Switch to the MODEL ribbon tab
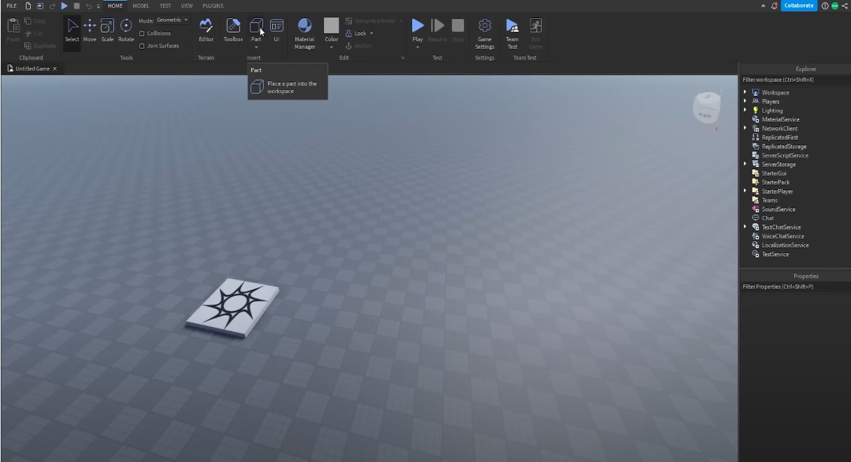 coord(141,6)
